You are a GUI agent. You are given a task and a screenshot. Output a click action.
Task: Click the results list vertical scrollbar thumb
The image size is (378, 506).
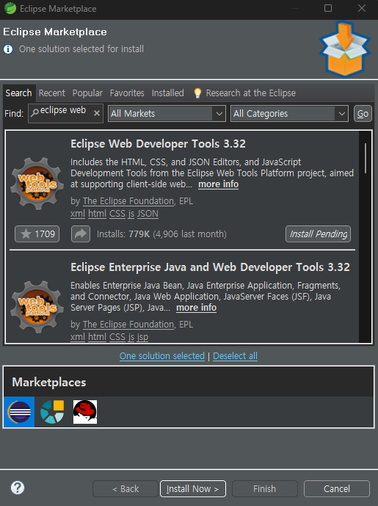pos(366,158)
